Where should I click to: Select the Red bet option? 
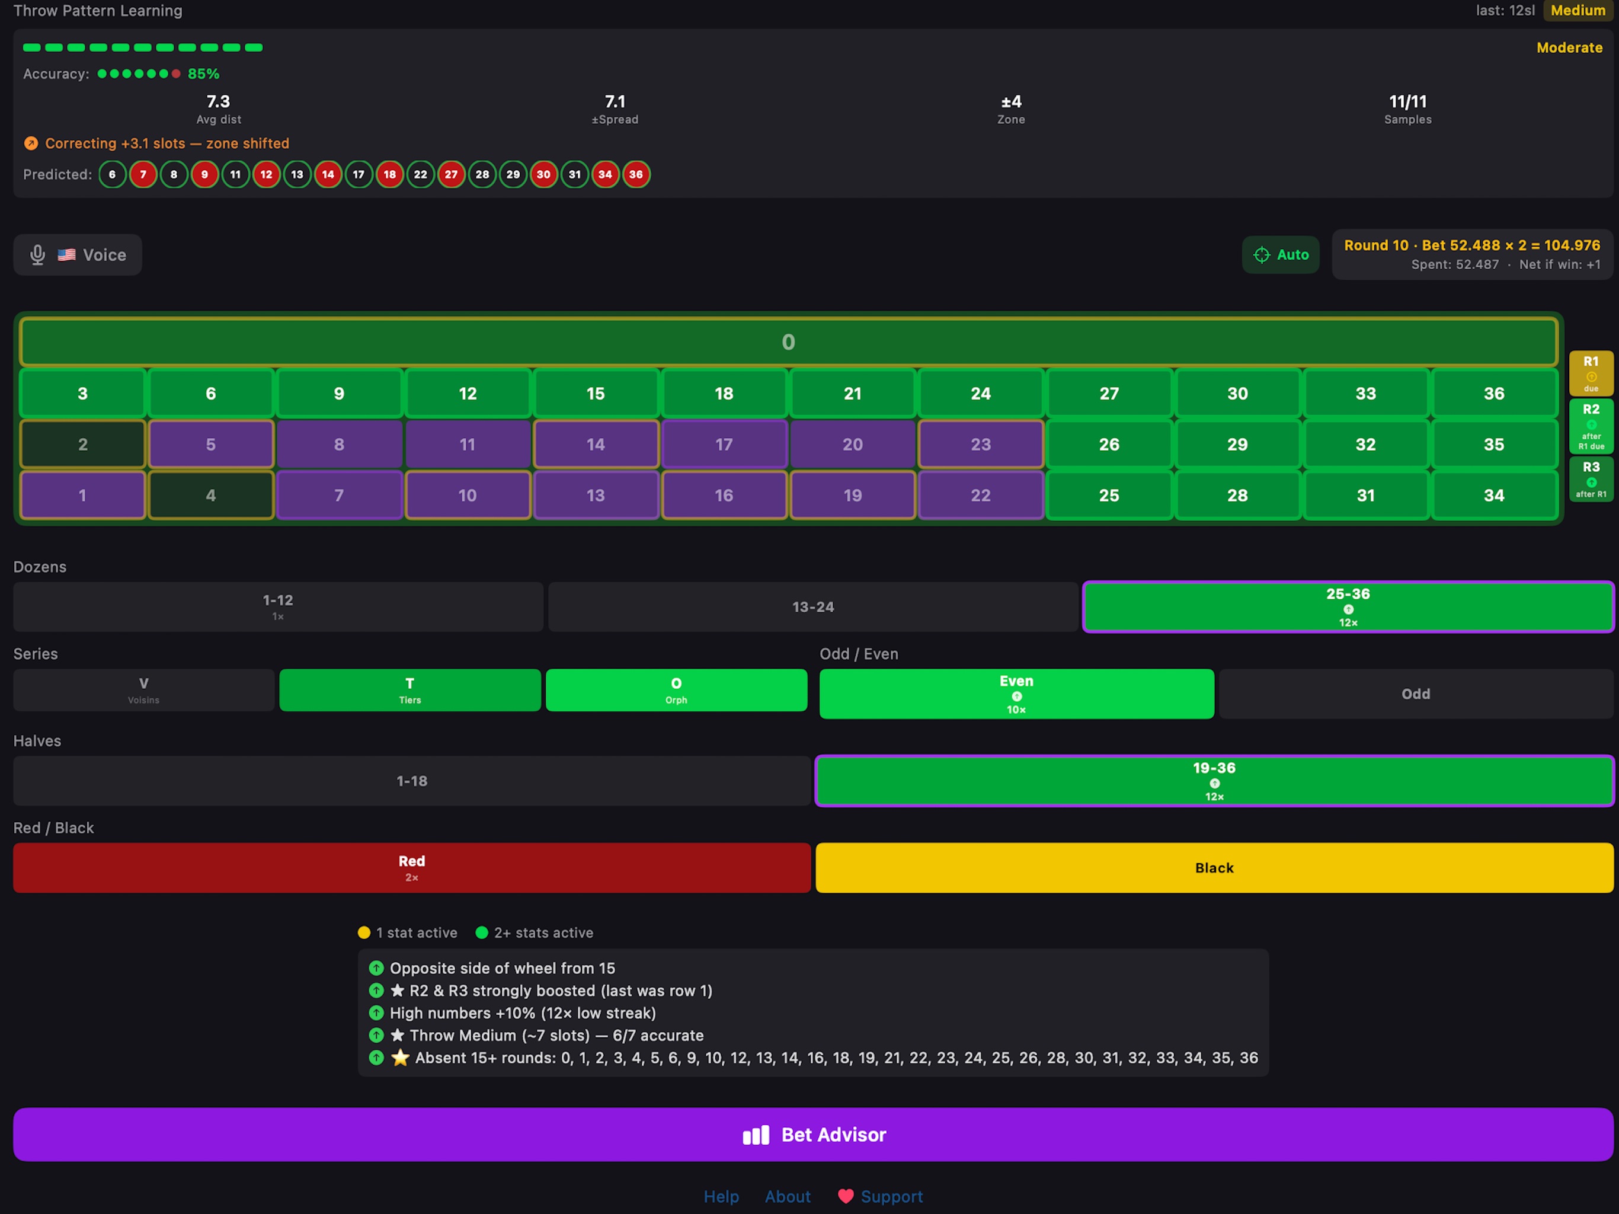click(x=411, y=868)
